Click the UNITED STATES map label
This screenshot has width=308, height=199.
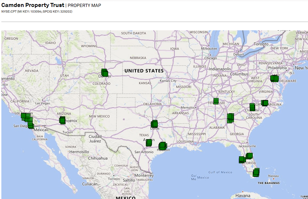[144, 71]
